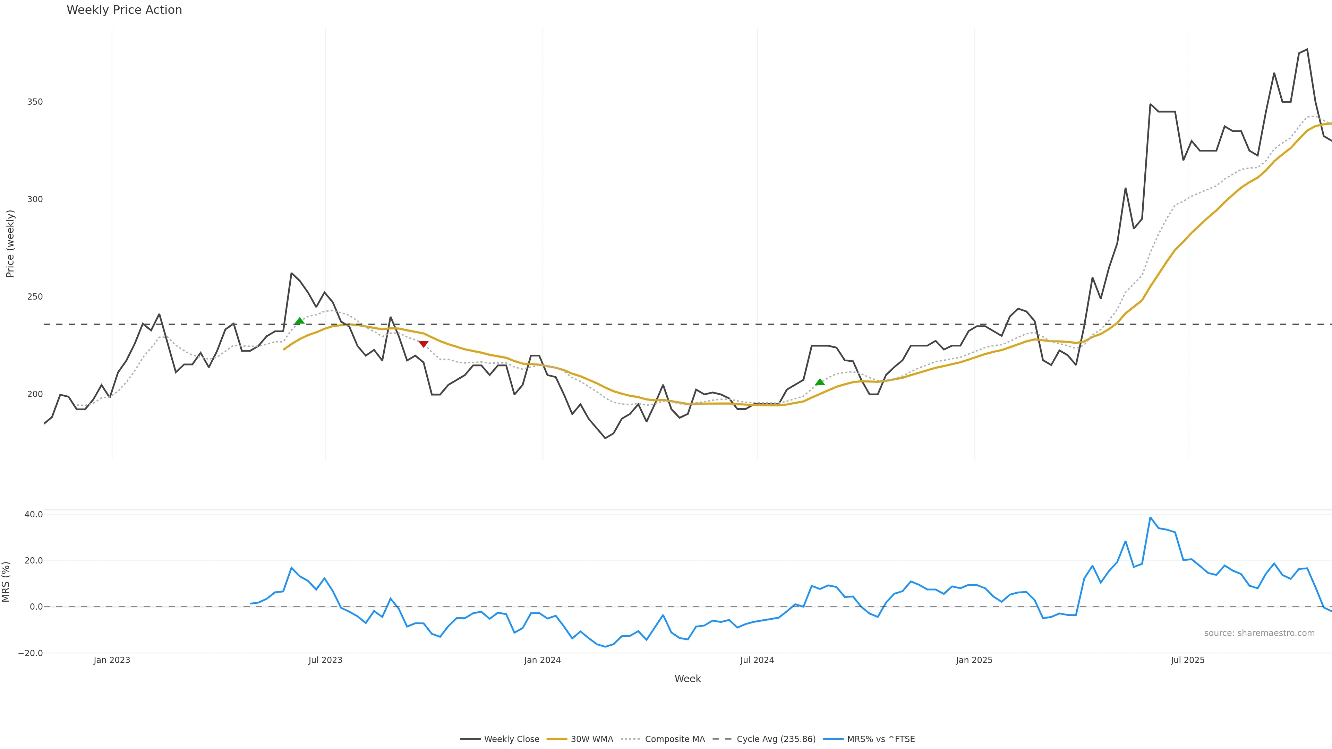The height and width of the screenshot is (749, 1332).
Task: Click the Jul 2025 x-axis label
Action: click(1188, 660)
